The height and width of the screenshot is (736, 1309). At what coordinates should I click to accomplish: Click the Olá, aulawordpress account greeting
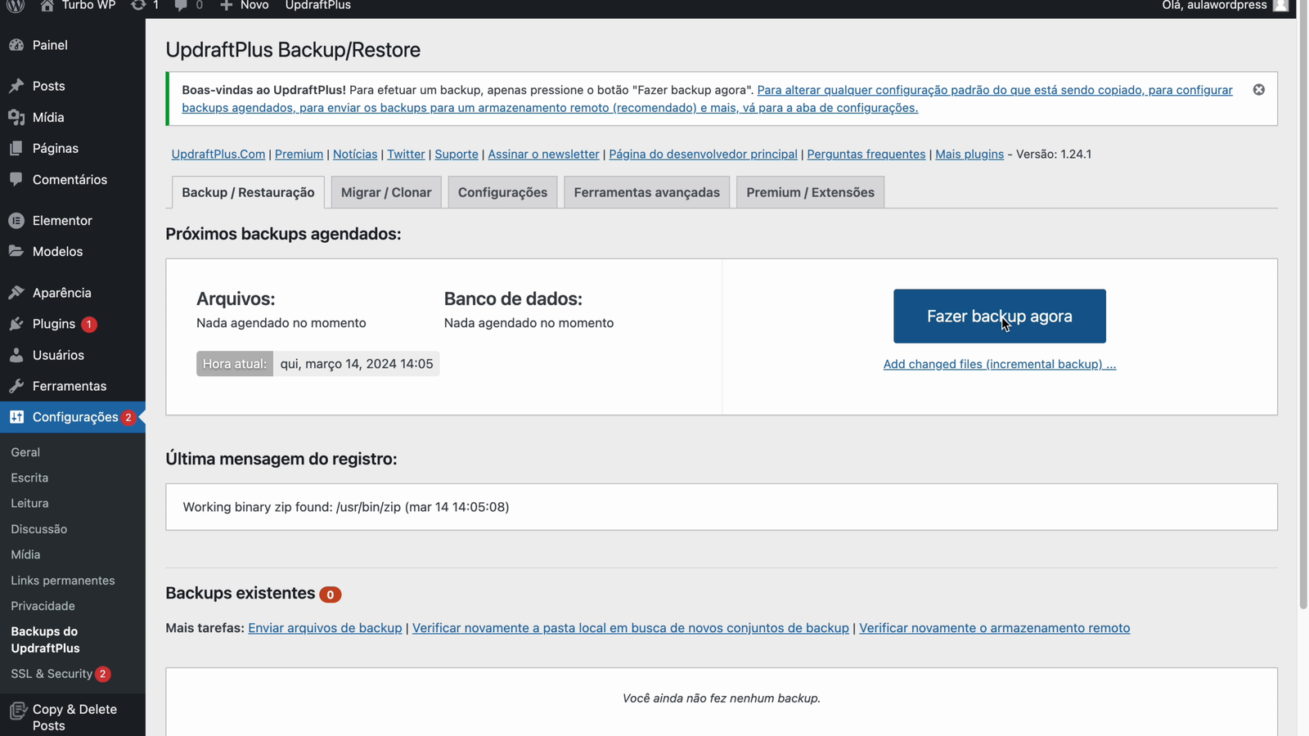1214,6
